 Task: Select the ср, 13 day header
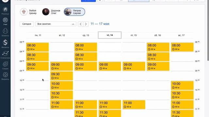pos(86,35)
